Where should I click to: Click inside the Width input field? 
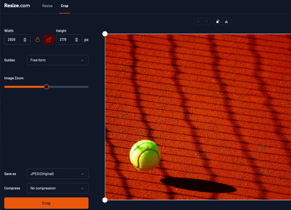13,40
